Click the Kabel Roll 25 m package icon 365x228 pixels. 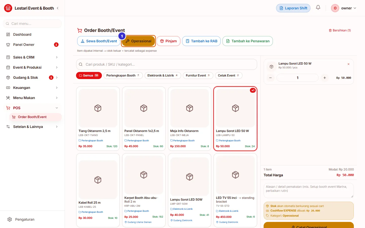(x=98, y=180)
